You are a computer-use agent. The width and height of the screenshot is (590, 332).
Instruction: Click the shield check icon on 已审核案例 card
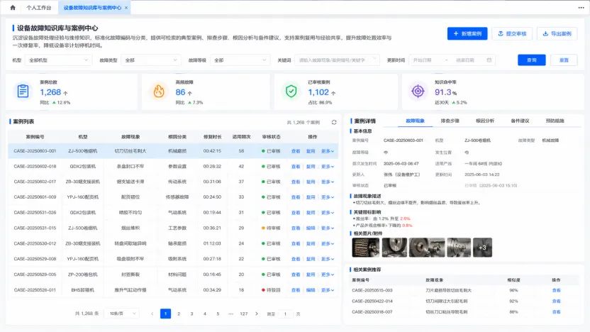click(x=291, y=91)
